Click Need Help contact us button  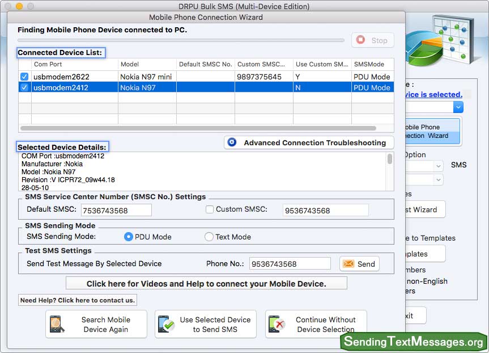click(x=77, y=300)
